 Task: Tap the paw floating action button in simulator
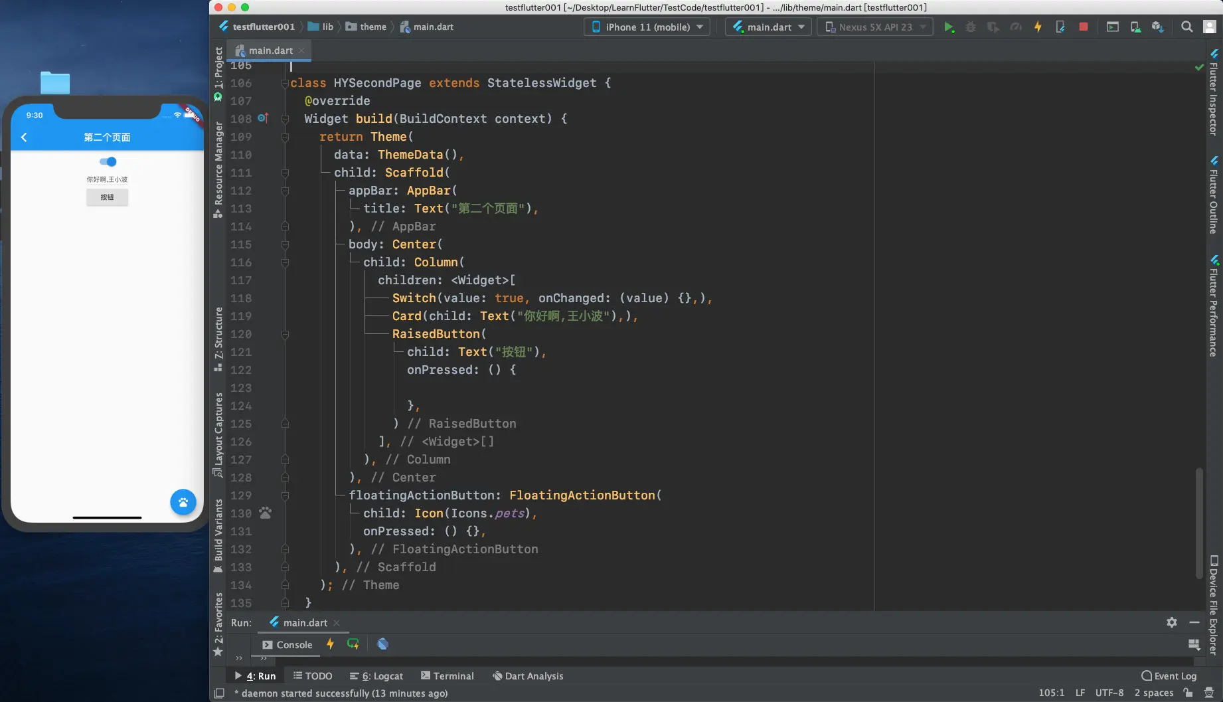point(183,502)
